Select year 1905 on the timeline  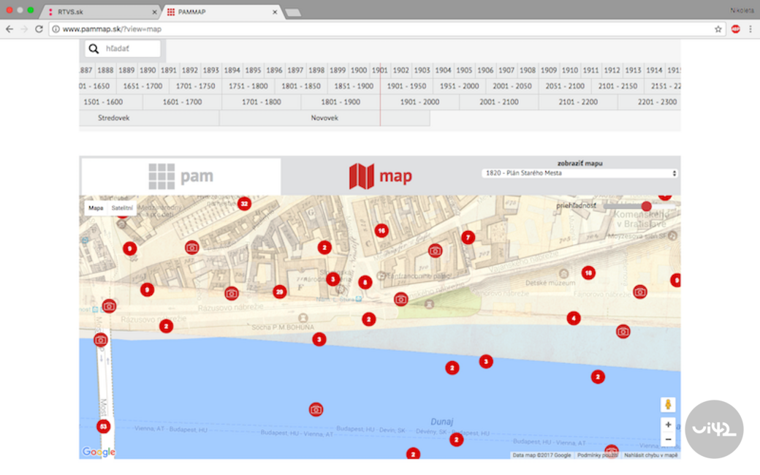click(464, 71)
